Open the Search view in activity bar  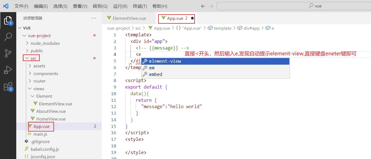(8, 37)
